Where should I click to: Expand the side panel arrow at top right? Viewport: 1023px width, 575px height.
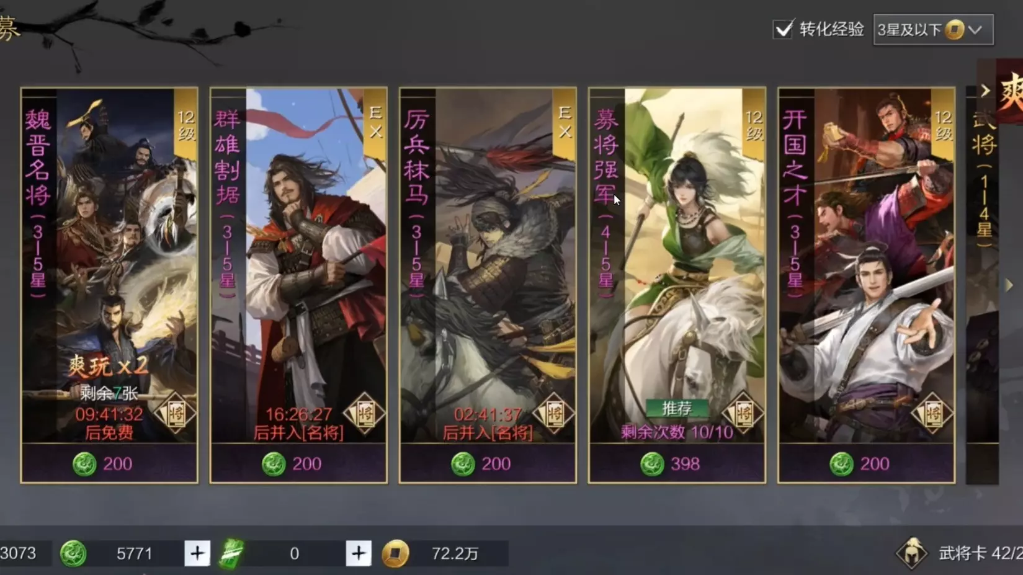pyautogui.click(x=985, y=91)
